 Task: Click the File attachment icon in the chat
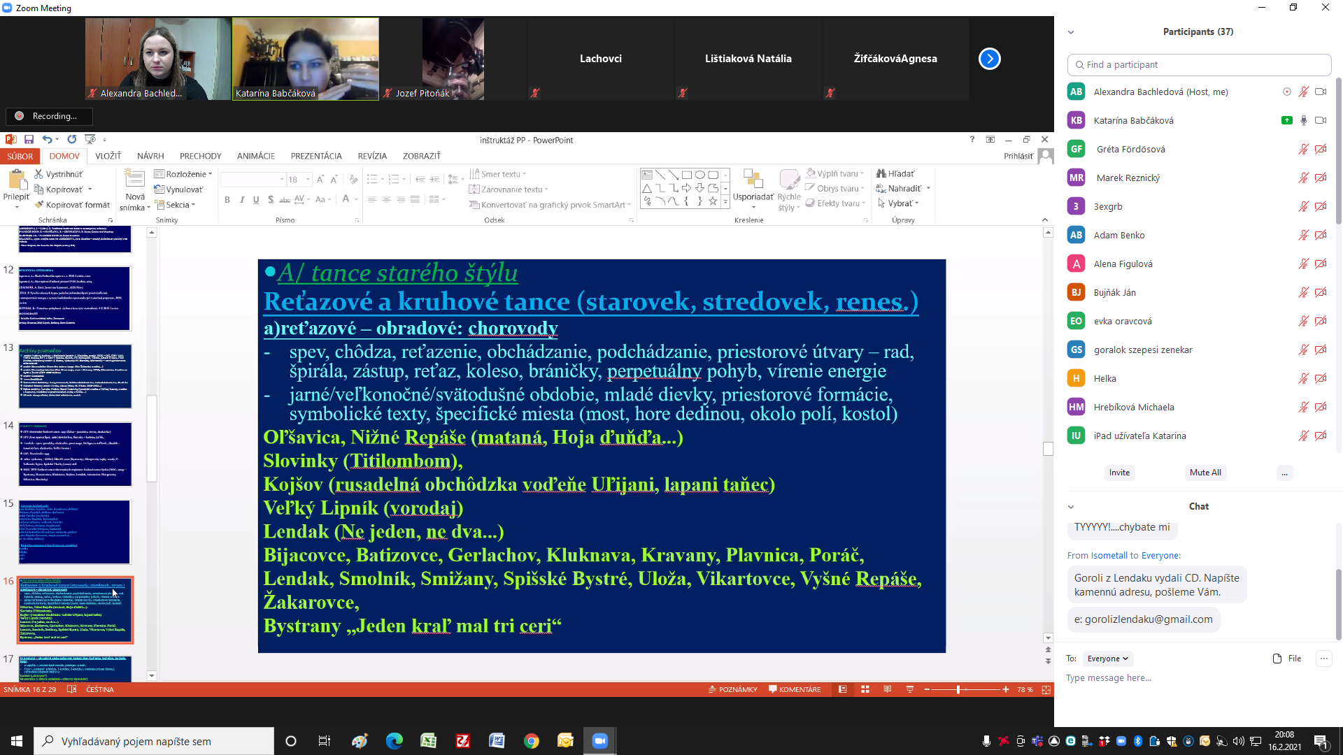click(x=1277, y=659)
